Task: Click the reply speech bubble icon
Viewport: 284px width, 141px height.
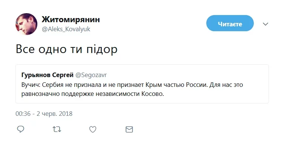Action: click(21, 129)
